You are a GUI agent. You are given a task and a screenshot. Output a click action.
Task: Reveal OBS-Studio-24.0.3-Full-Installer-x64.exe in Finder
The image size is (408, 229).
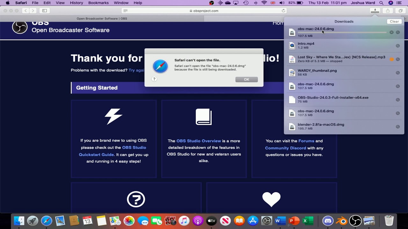(398, 100)
